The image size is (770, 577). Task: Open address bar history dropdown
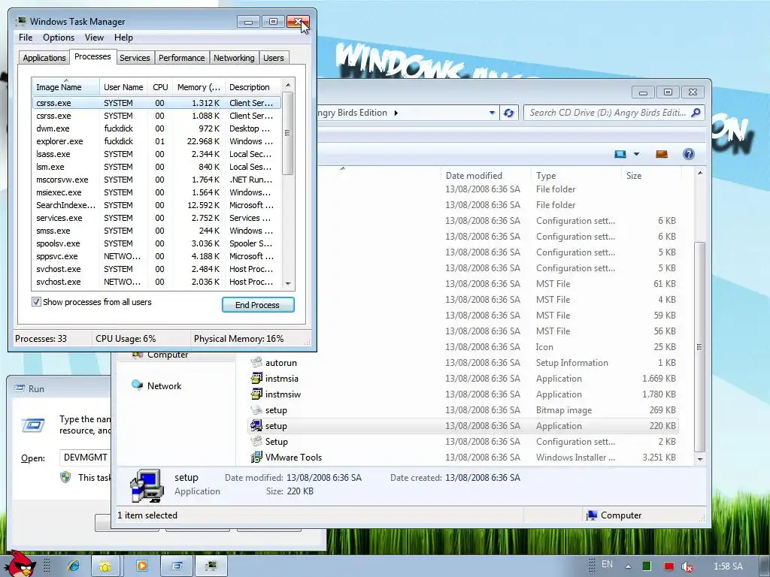[492, 113]
